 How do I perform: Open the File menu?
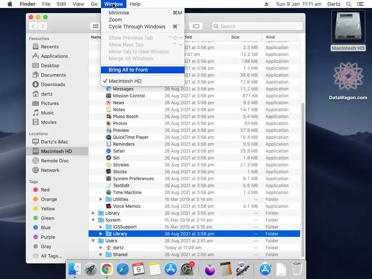[x=46, y=4]
